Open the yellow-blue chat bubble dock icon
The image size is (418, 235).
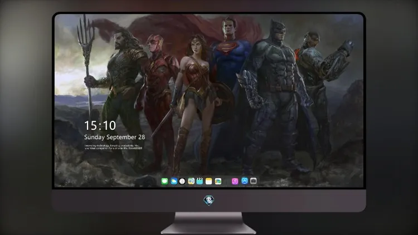pyautogui.click(x=191, y=182)
